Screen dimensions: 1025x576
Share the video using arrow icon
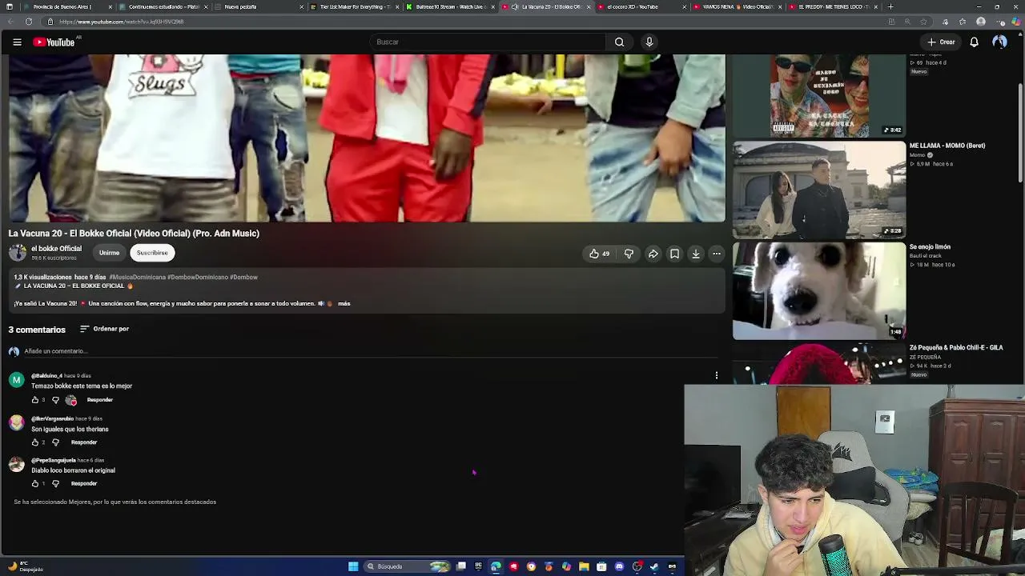653,254
